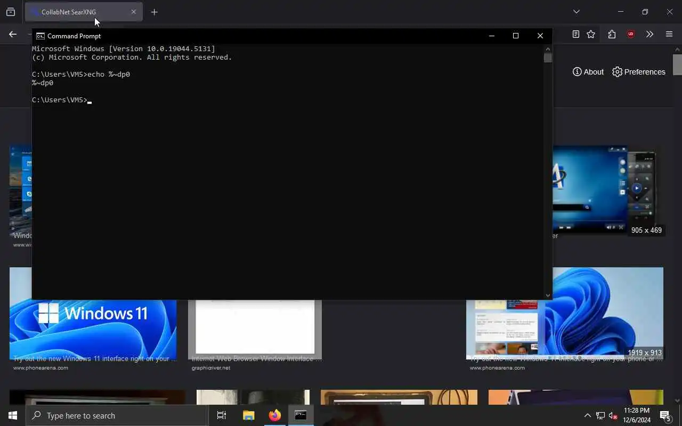List all tabs dropdown arrow

(577, 12)
